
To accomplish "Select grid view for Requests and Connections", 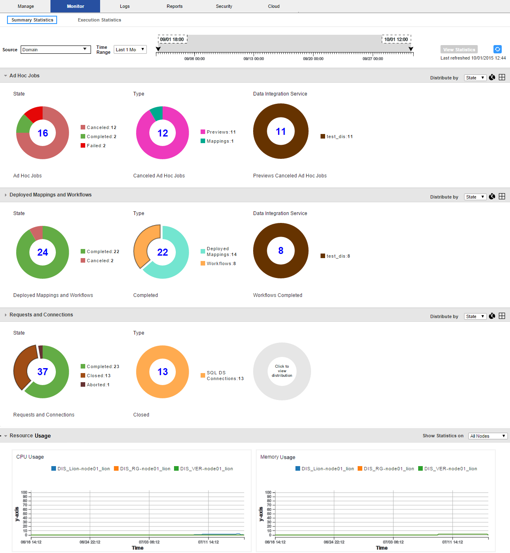I will 502,316.
